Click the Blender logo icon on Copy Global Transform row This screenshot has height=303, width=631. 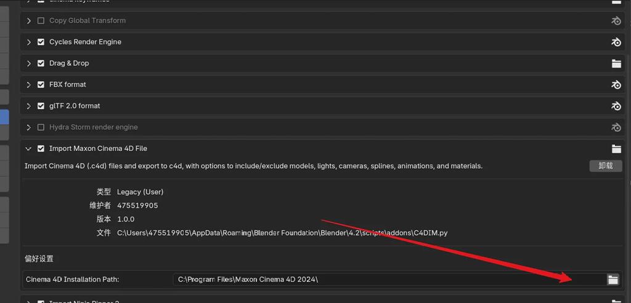pyautogui.click(x=616, y=20)
